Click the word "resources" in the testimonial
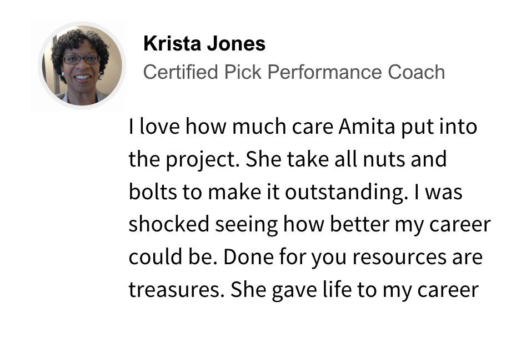 click(x=399, y=258)
